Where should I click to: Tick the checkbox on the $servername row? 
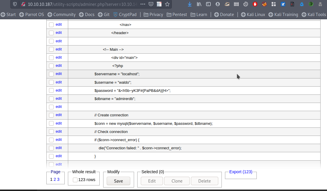coord(51,74)
